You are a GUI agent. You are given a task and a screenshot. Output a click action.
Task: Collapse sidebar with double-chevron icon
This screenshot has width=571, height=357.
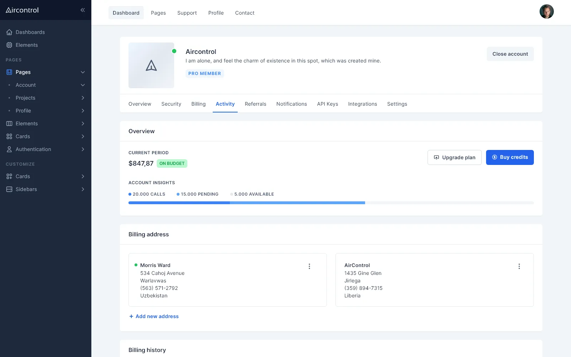(x=83, y=10)
